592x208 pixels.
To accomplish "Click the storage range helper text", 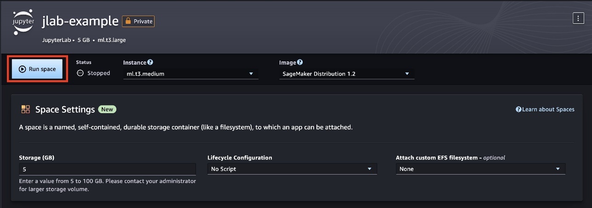I will (108, 185).
